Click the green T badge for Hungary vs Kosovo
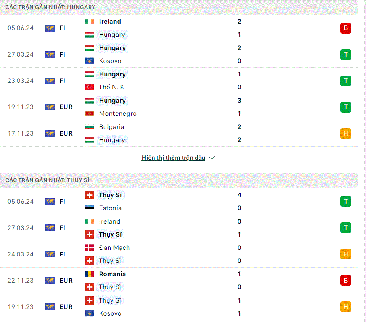Screen dimensions: 366x322 pyautogui.click(x=346, y=54)
